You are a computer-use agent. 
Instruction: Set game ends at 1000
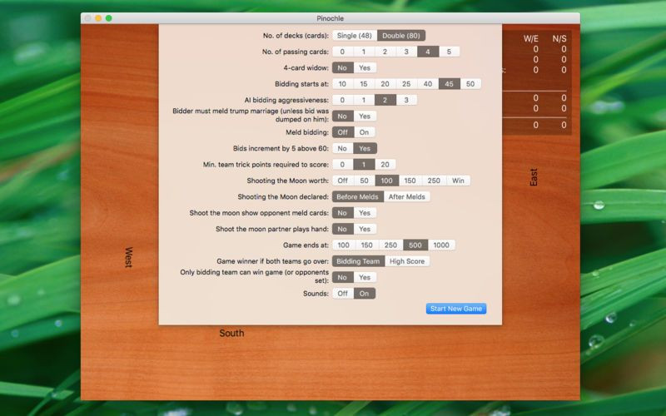click(441, 245)
